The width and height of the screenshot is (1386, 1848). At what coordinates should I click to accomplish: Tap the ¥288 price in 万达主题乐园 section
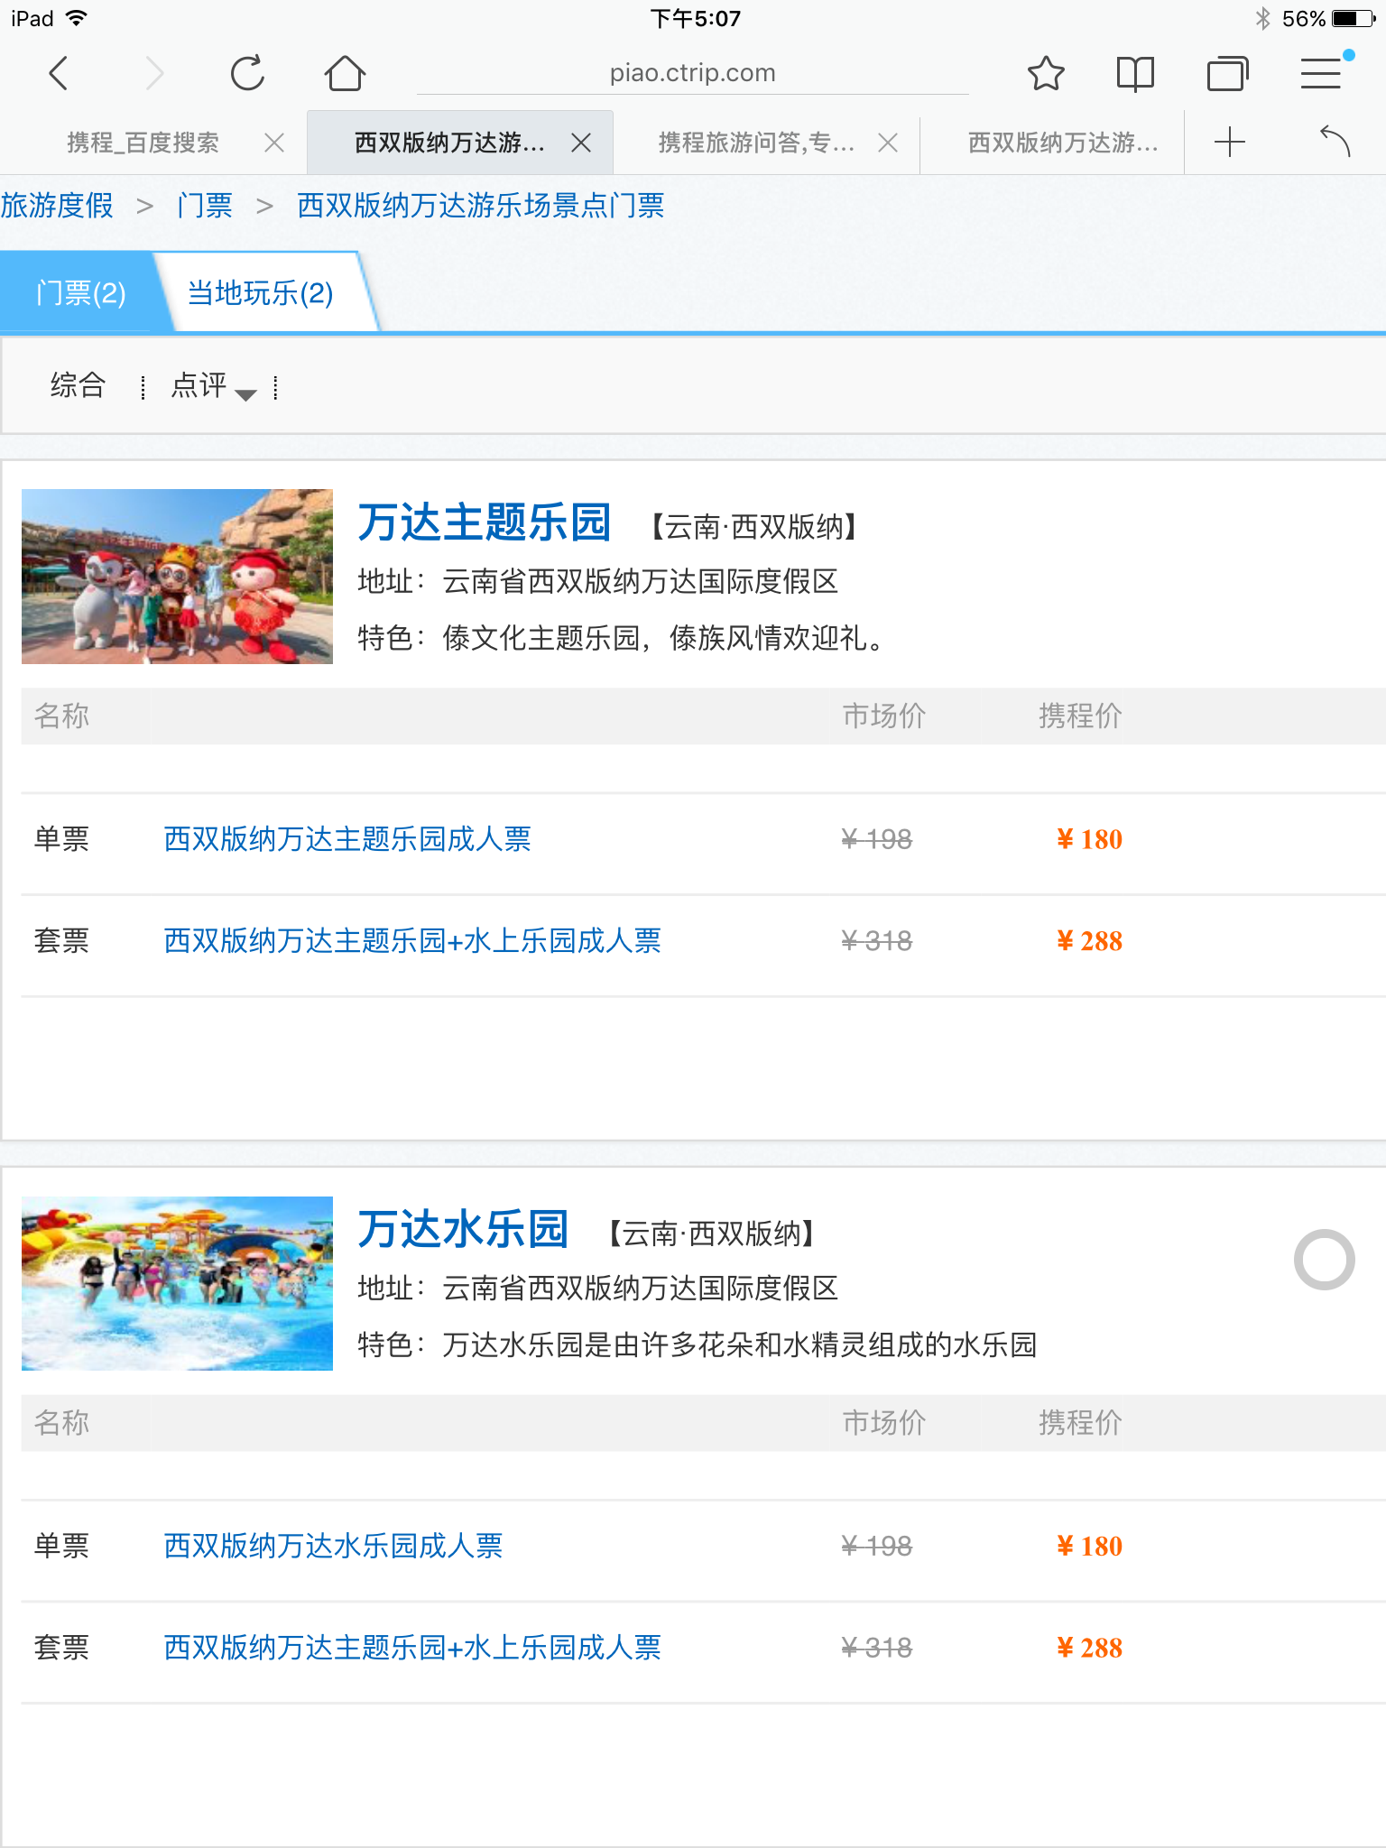[x=1089, y=941]
